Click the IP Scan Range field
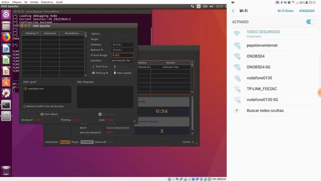 point(122,55)
